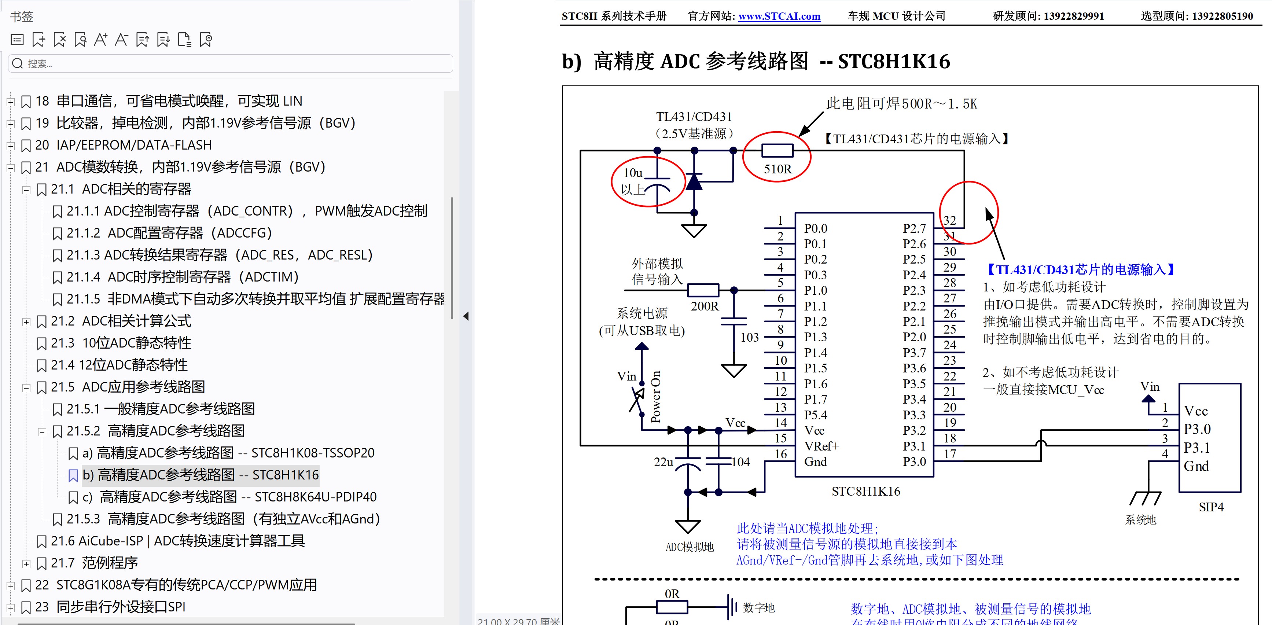Click the document outline icon
This screenshot has height=625, width=1272.
pyautogui.click(x=185, y=40)
